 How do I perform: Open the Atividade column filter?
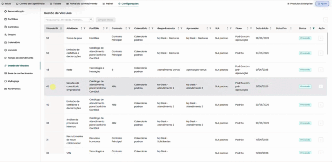click(x=84, y=28)
